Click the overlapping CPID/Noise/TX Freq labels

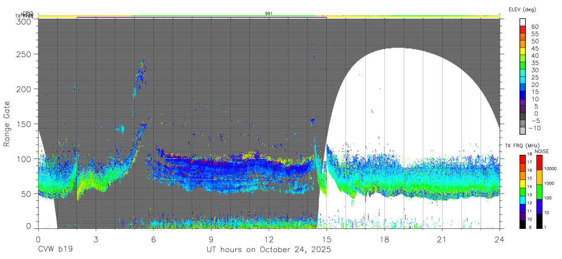coord(25,15)
